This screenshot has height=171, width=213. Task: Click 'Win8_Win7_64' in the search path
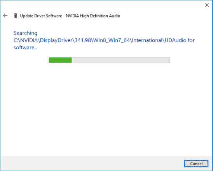point(112,40)
